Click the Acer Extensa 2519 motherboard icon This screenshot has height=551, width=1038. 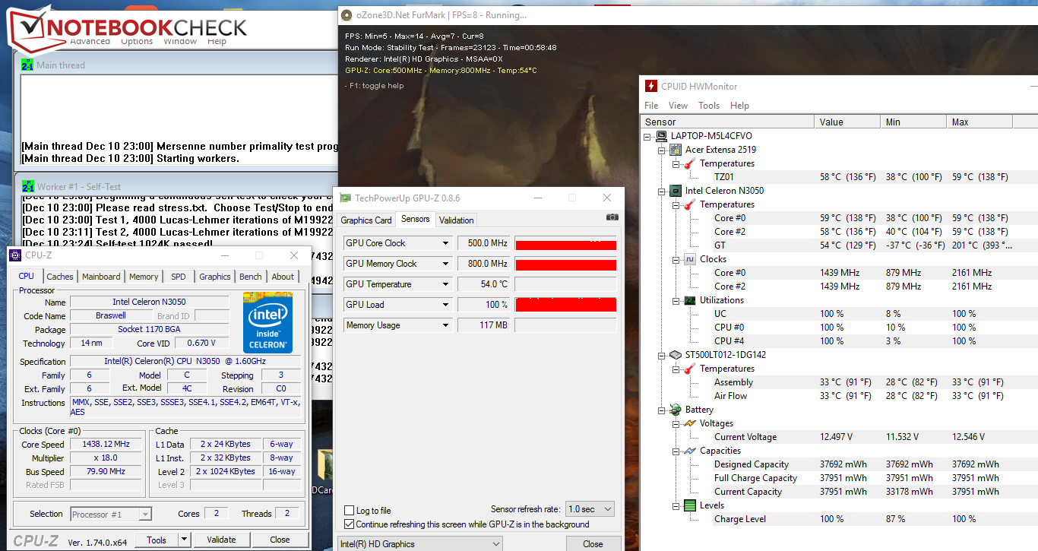pos(675,150)
